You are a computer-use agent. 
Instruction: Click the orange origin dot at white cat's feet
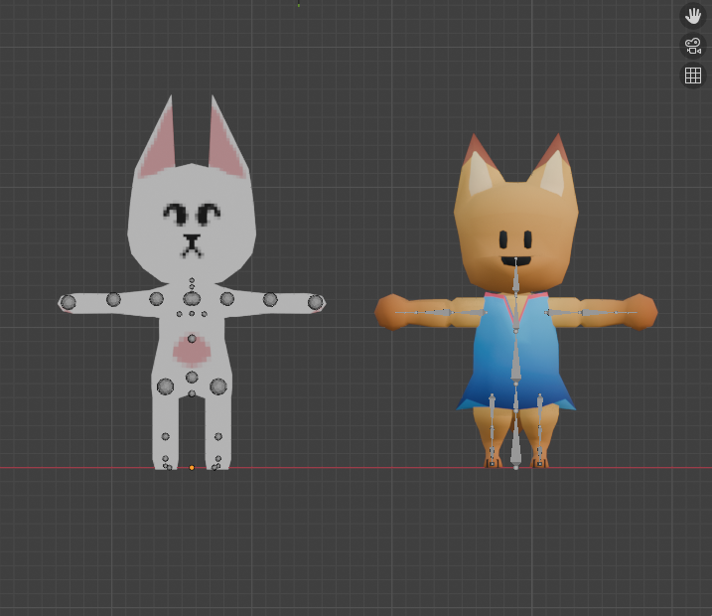tap(192, 467)
